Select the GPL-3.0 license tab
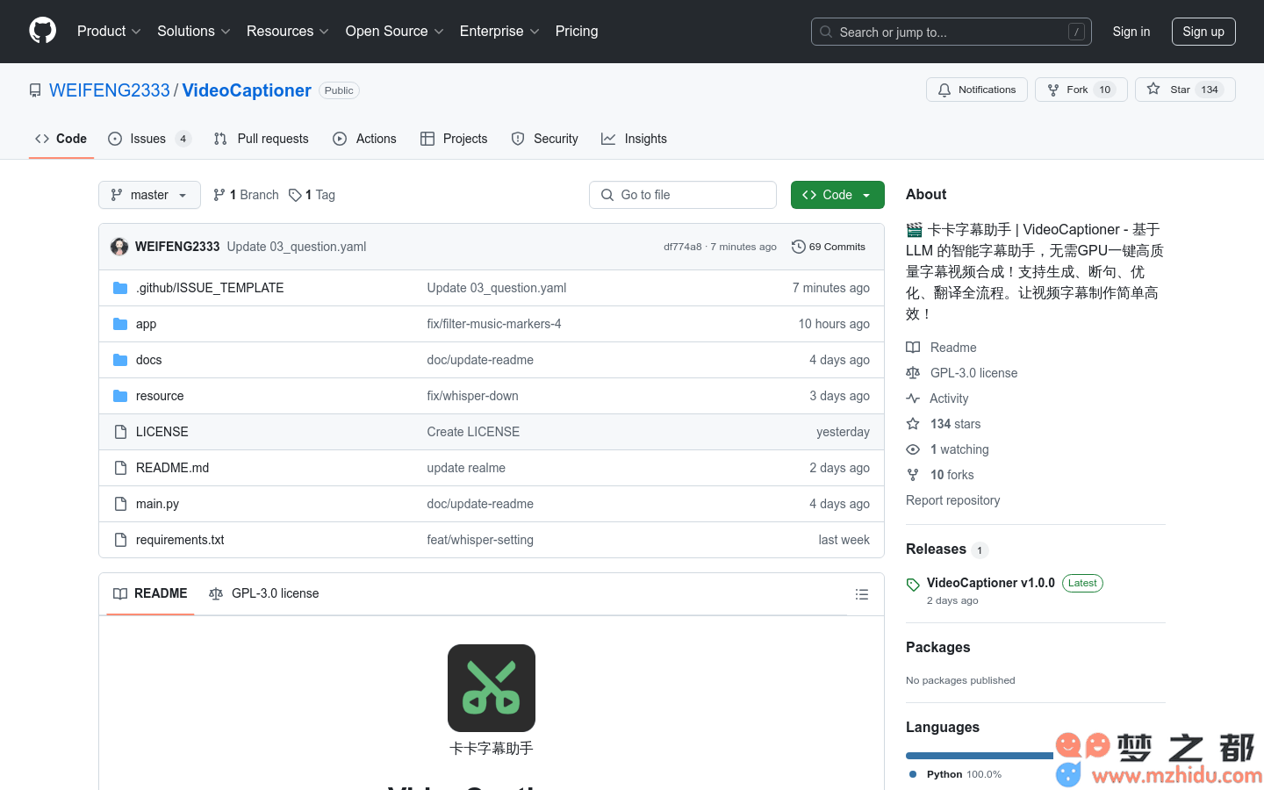1264x790 pixels. pyautogui.click(x=264, y=593)
